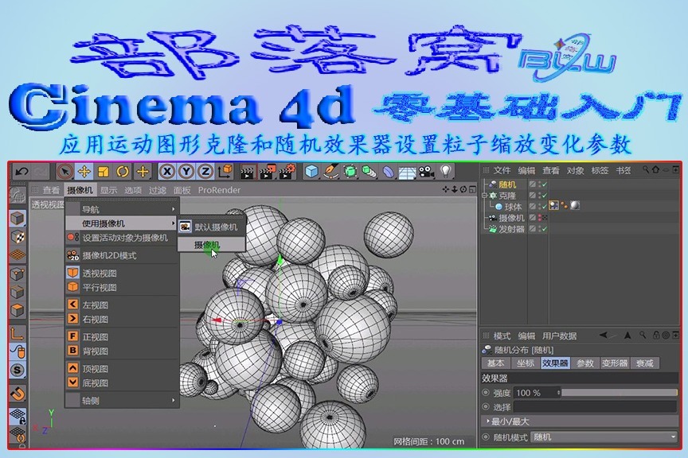The width and height of the screenshot is (688, 458).
Task: Click the 球体 material sphere tag
Action: pyautogui.click(x=575, y=206)
